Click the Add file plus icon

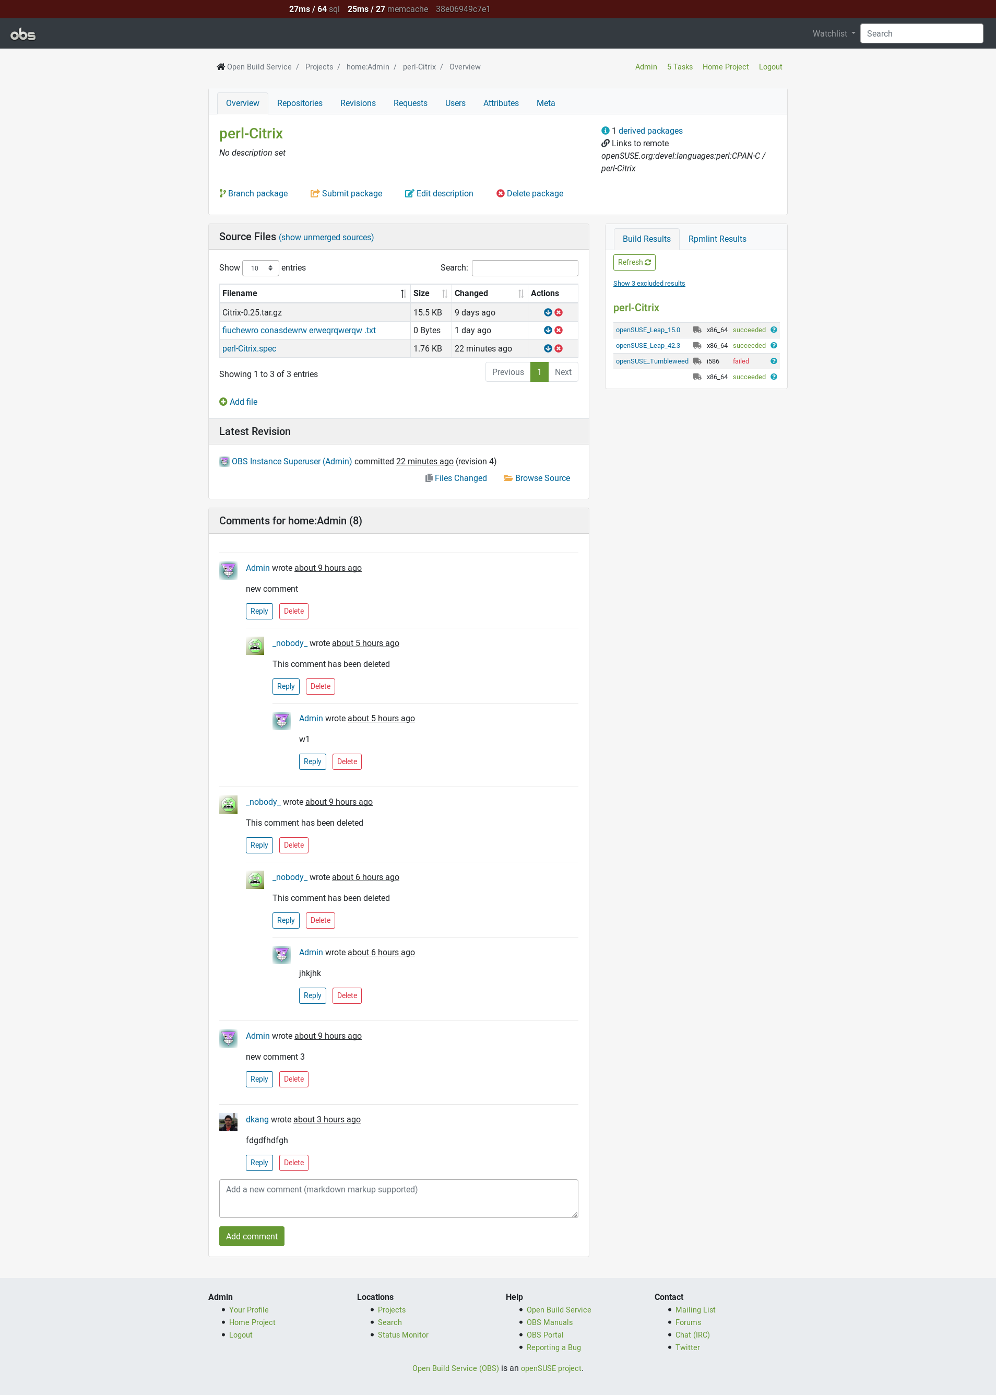coord(223,402)
